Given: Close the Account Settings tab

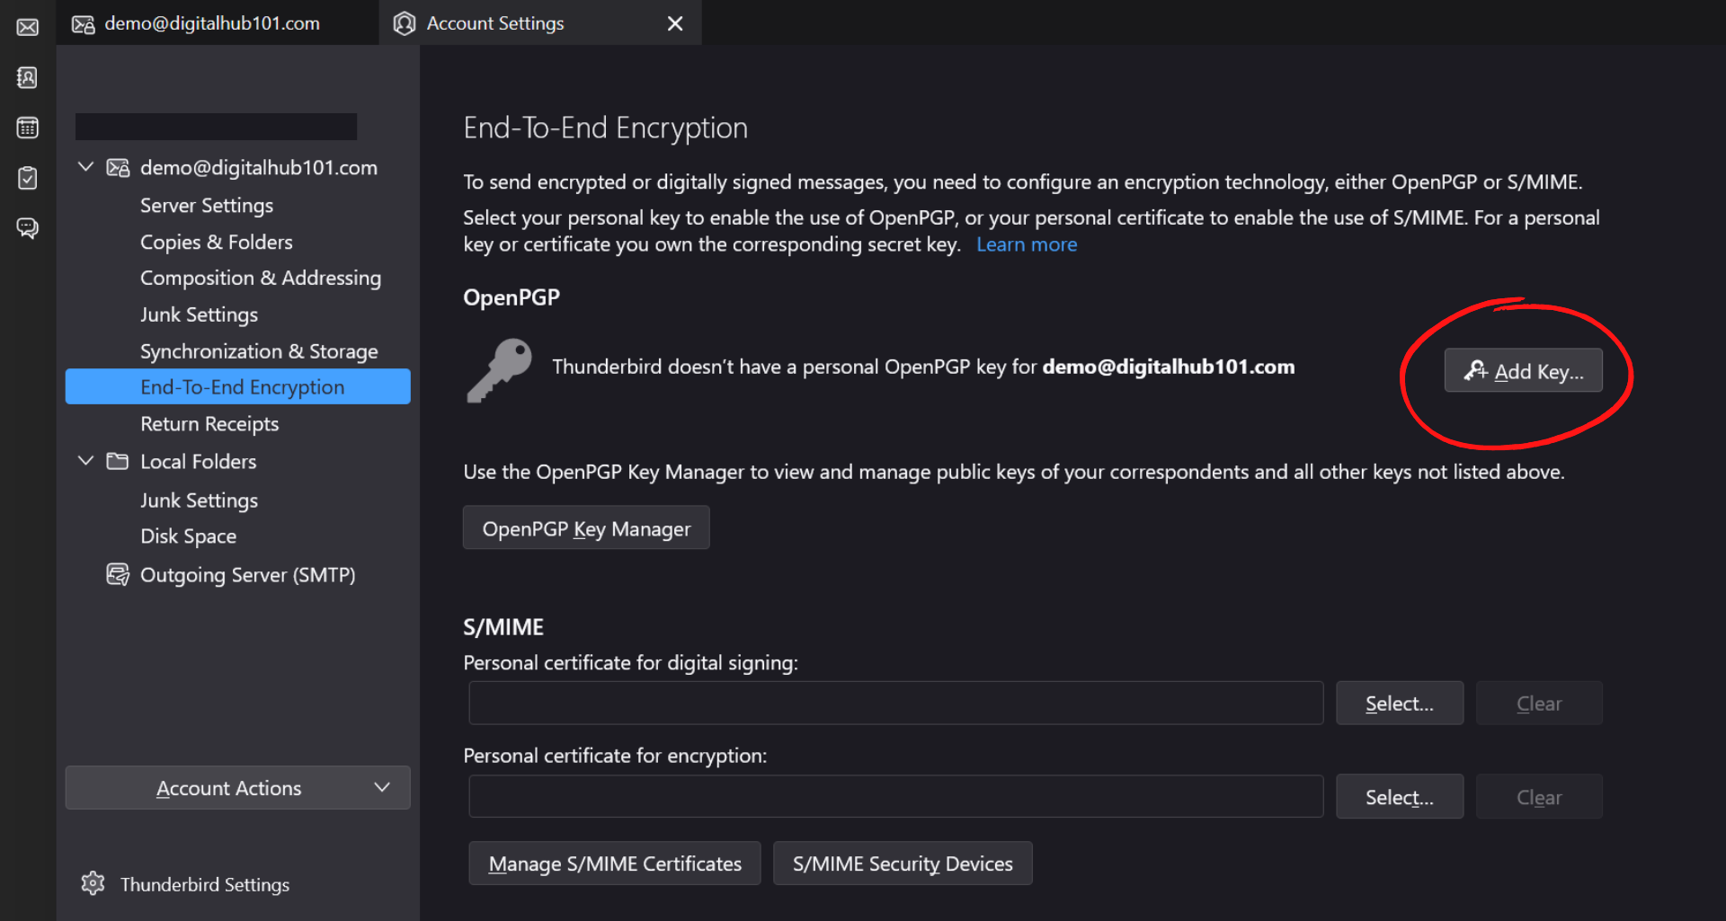Looking at the screenshot, I should point(675,23).
